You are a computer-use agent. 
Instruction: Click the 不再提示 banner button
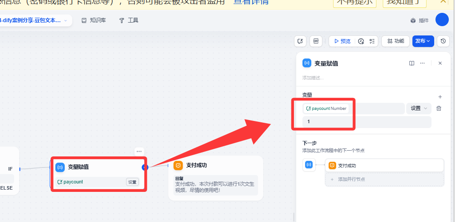tap(355, 2)
